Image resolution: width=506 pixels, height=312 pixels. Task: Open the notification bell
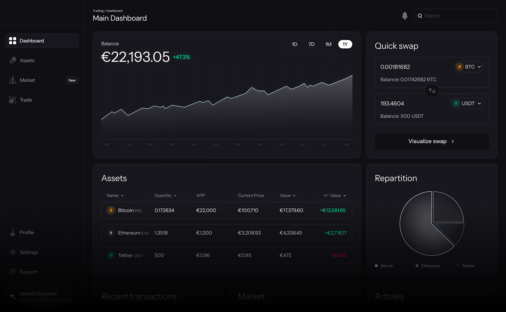point(405,15)
